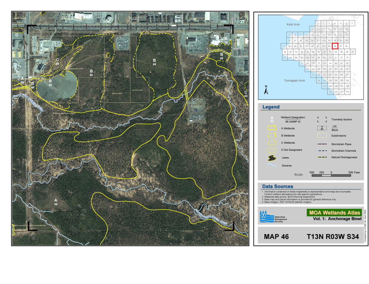Select the black Lakes legend symbol
The image size is (369, 284).
272,158
